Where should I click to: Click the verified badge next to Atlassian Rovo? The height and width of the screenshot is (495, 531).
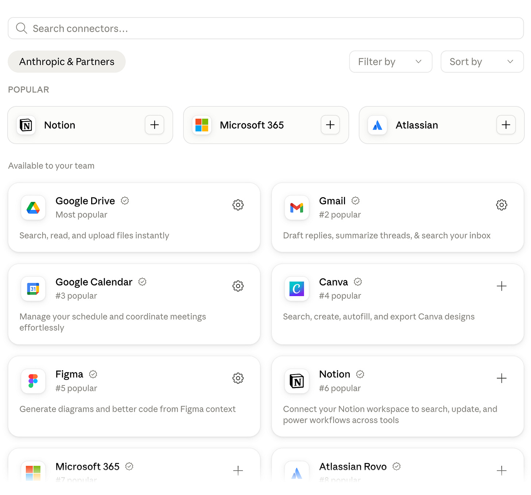pyautogui.click(x=397, y=467)
